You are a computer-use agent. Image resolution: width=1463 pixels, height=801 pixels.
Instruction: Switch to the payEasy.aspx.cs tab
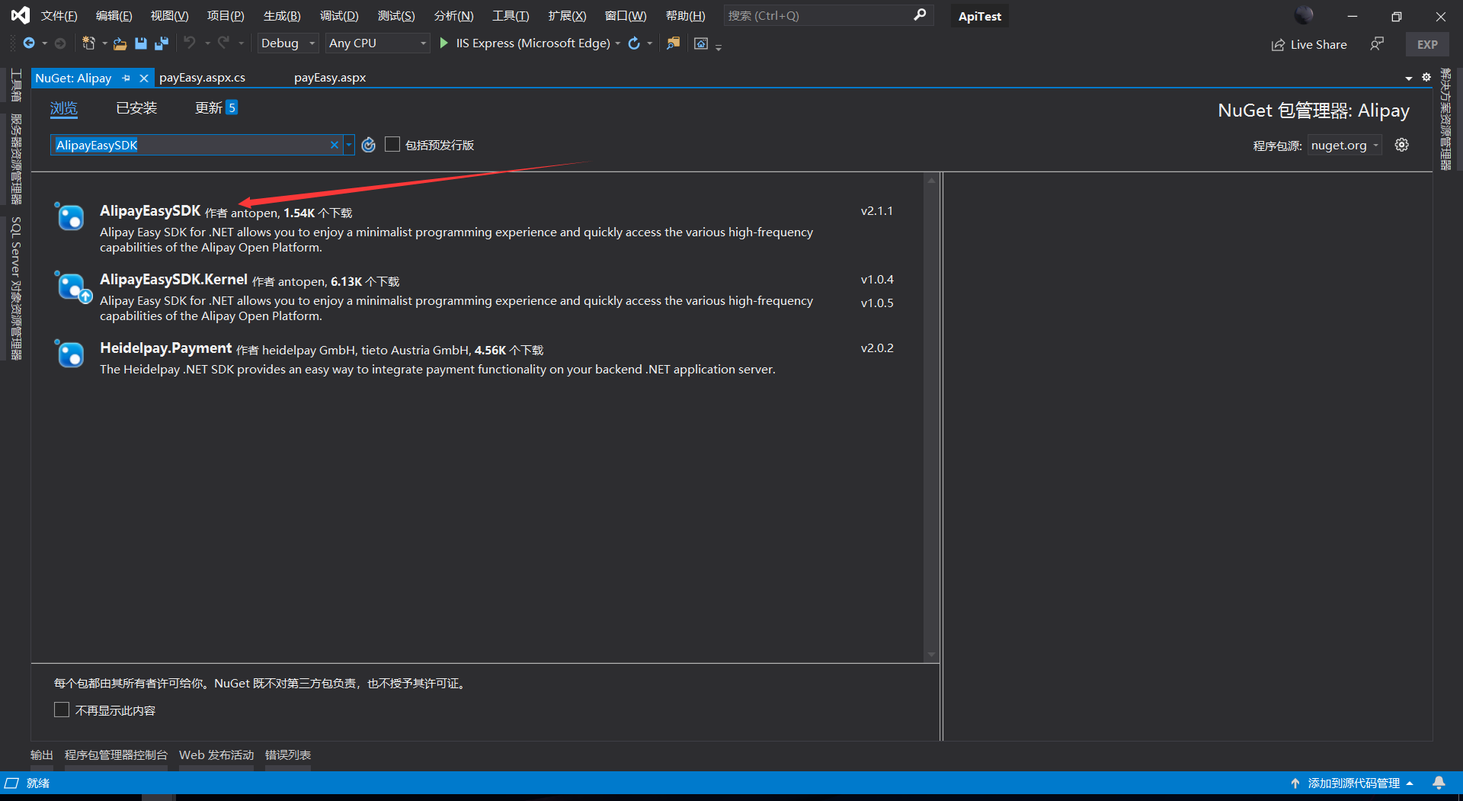[202, 78]
